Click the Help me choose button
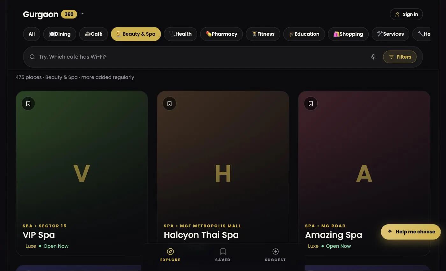 [x=411, y=232]
